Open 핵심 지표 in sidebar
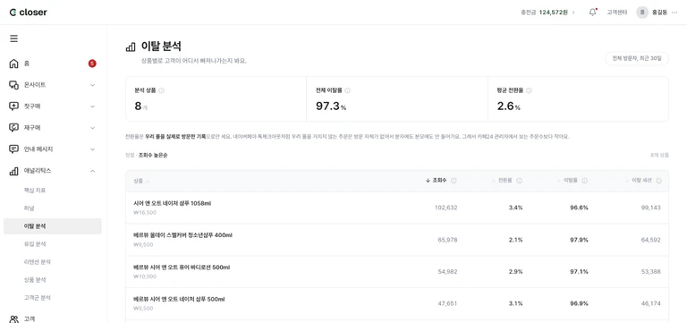 (35, 191)
